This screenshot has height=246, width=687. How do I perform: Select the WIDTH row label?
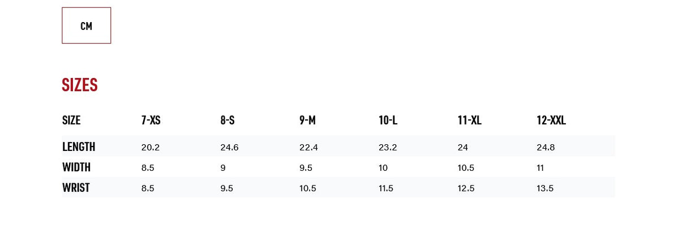pyautogui.click(x=76, y=167)
